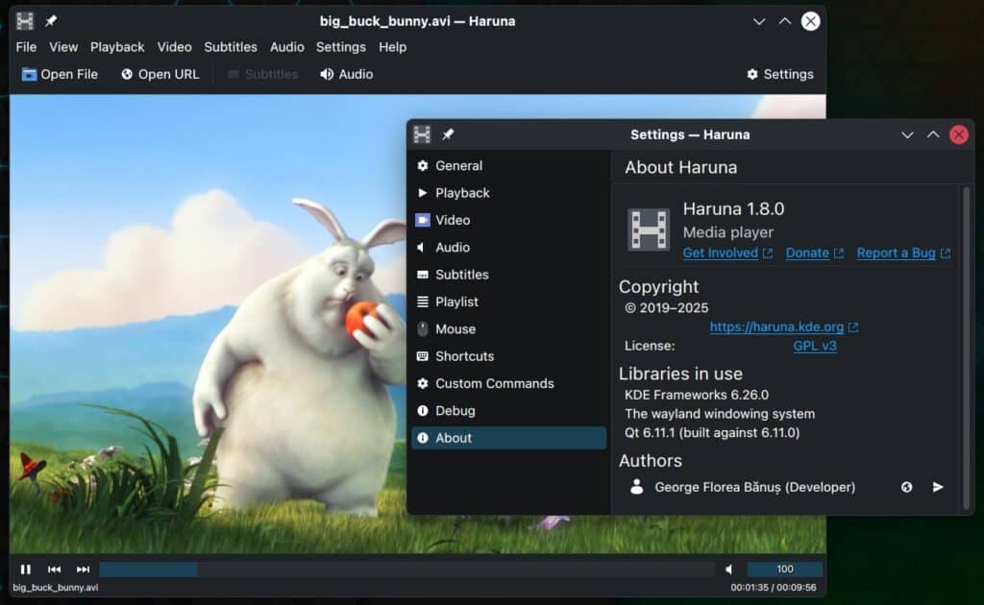
Task: Email author via send arrow icon
Action: 938,487
